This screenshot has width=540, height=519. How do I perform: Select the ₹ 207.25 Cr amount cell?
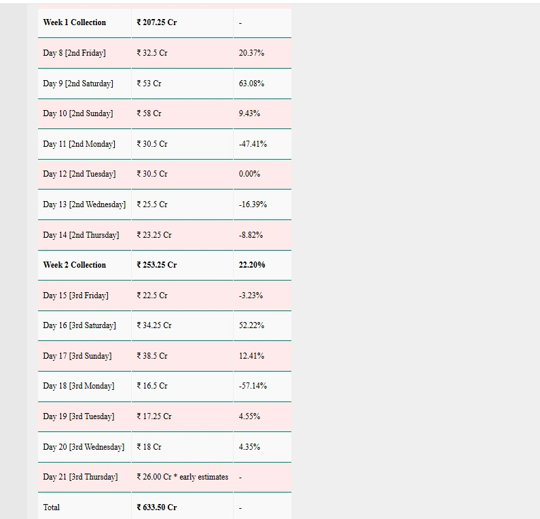point(157,22)
